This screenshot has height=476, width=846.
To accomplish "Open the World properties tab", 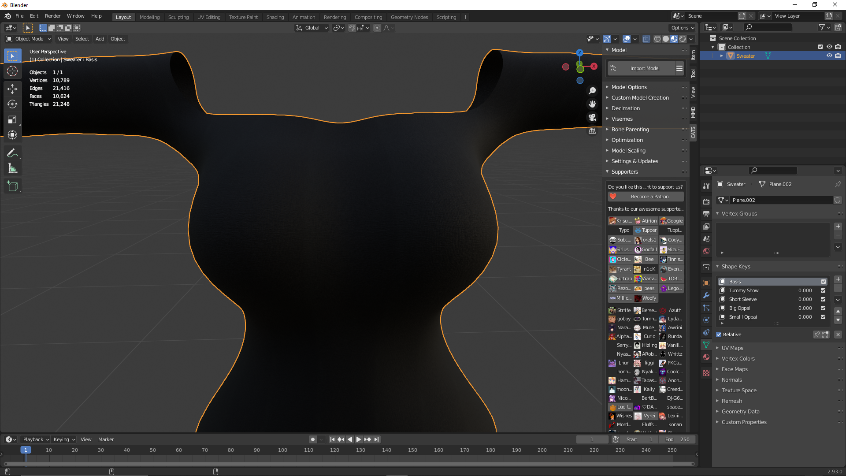I will [706, 251].
